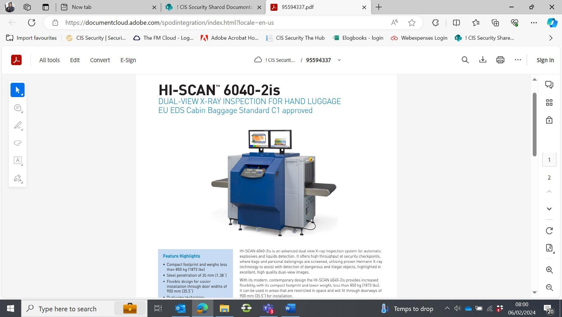Download the PDF file
562x317 pixels.
(483, 60)
